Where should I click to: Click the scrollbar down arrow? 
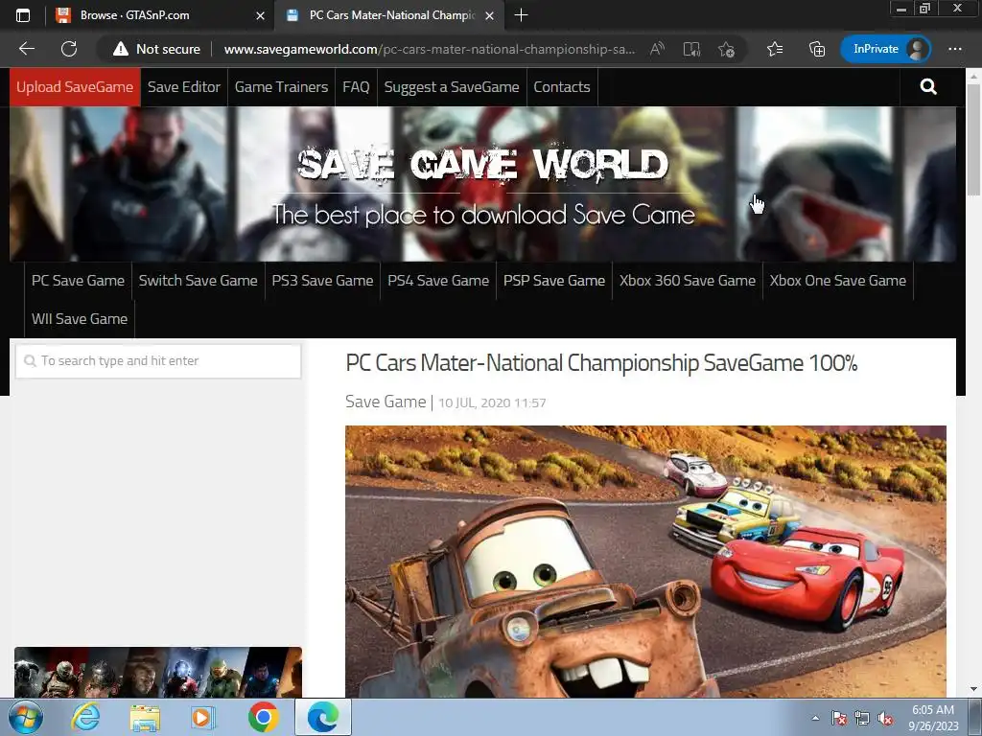click(973, 689)
